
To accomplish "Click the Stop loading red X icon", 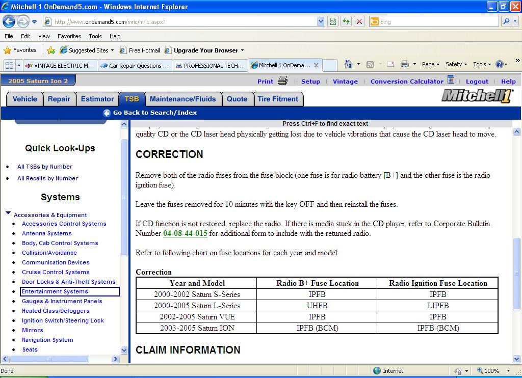I will coord(359,22).
